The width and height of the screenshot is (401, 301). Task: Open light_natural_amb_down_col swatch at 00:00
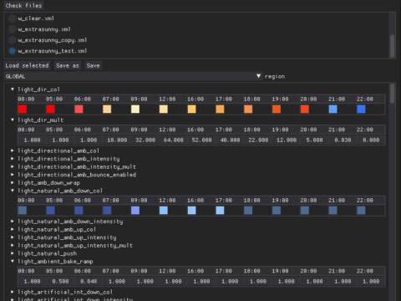(x=23, y=211)
